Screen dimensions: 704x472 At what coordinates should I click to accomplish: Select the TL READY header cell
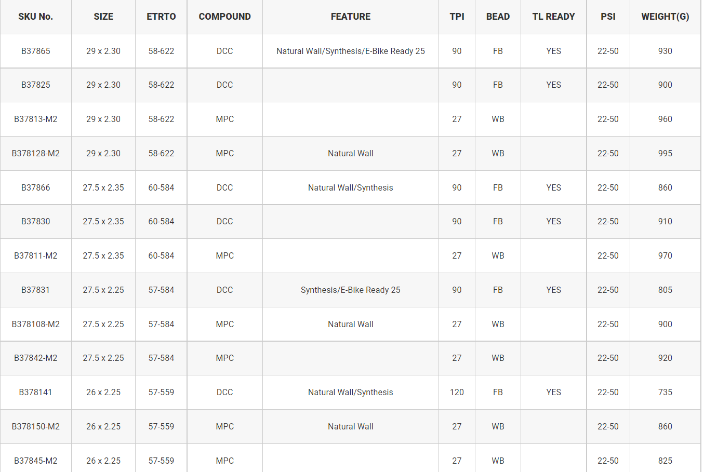tap(553, 17)
